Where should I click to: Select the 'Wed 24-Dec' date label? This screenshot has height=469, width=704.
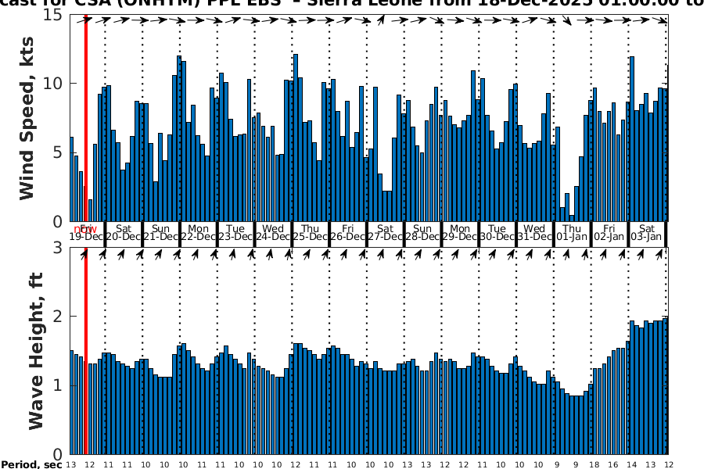(x=273, y=232)
